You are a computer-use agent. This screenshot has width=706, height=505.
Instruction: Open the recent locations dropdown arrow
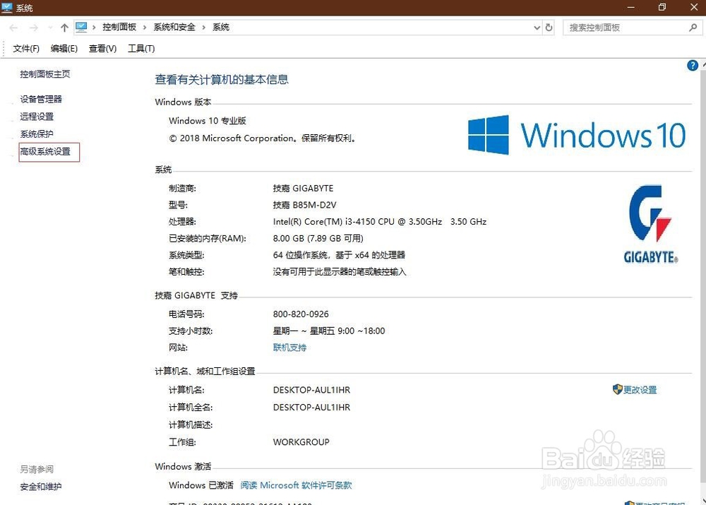click(x=50, y=28)
